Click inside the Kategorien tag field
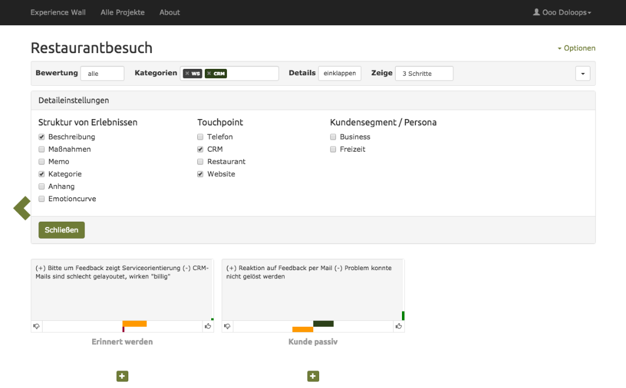Image resolution: width=626 pixels, height=388 pixels. click(x=252, y=74)
